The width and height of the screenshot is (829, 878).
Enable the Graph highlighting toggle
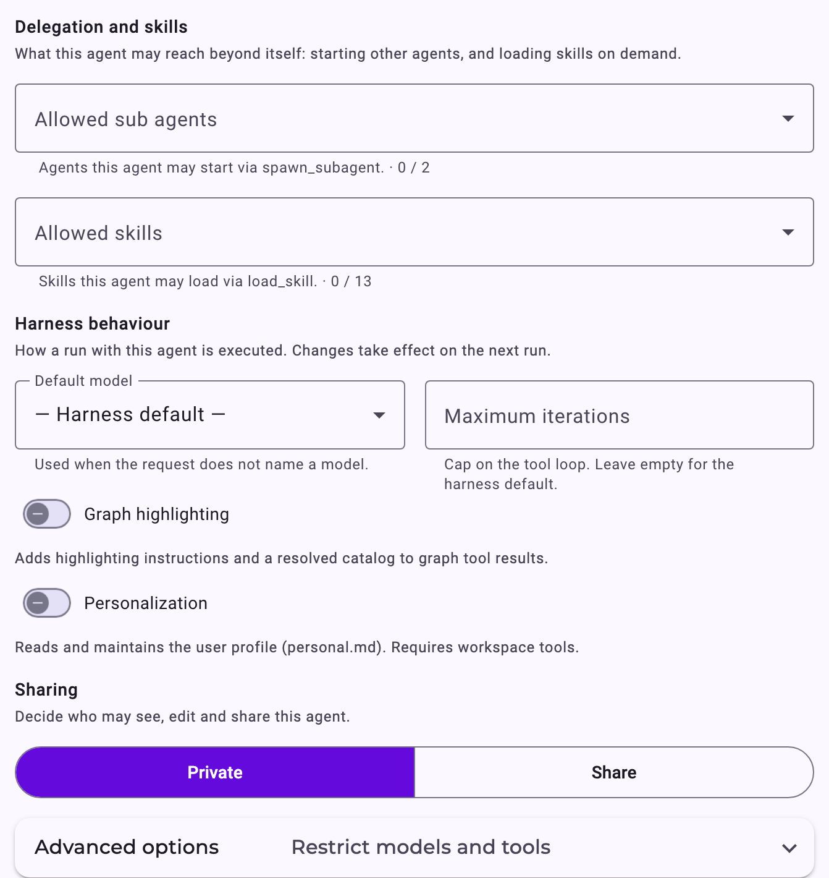pyautogui.click(x=47, y=514)
